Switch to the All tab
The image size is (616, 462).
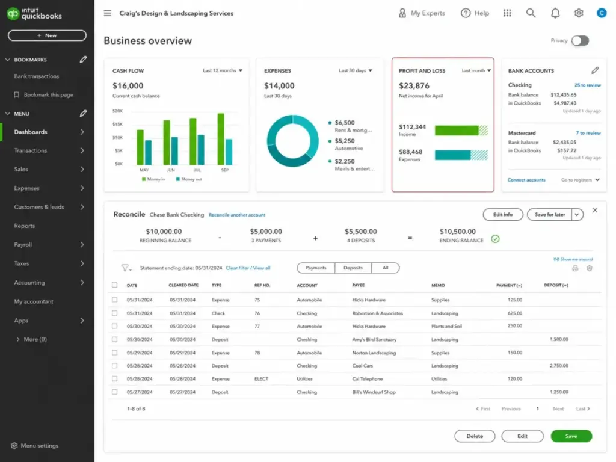point(386,268)
